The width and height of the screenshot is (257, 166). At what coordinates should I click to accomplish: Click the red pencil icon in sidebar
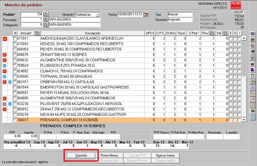click(252, 99)
